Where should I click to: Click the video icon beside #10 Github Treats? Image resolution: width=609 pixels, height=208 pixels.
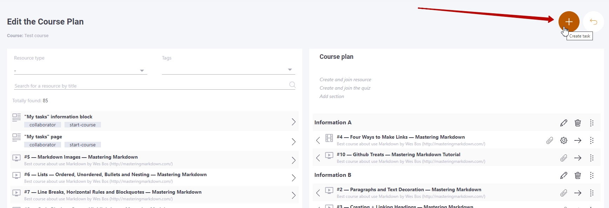click(329, 155)
